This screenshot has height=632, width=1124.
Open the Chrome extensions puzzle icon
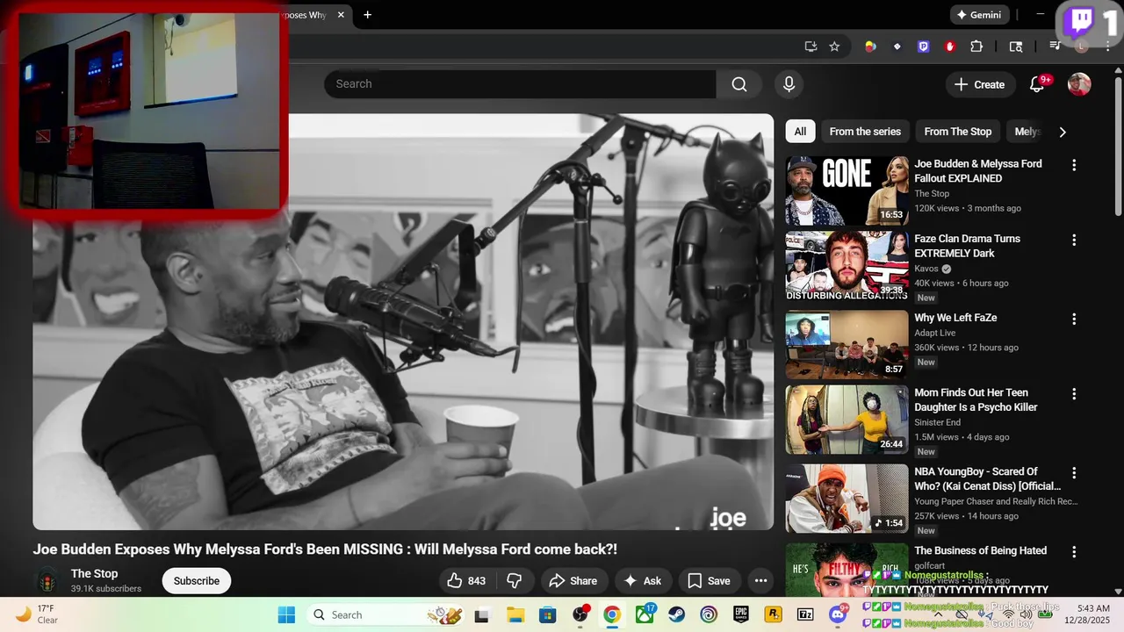click(x=976, y=47)
